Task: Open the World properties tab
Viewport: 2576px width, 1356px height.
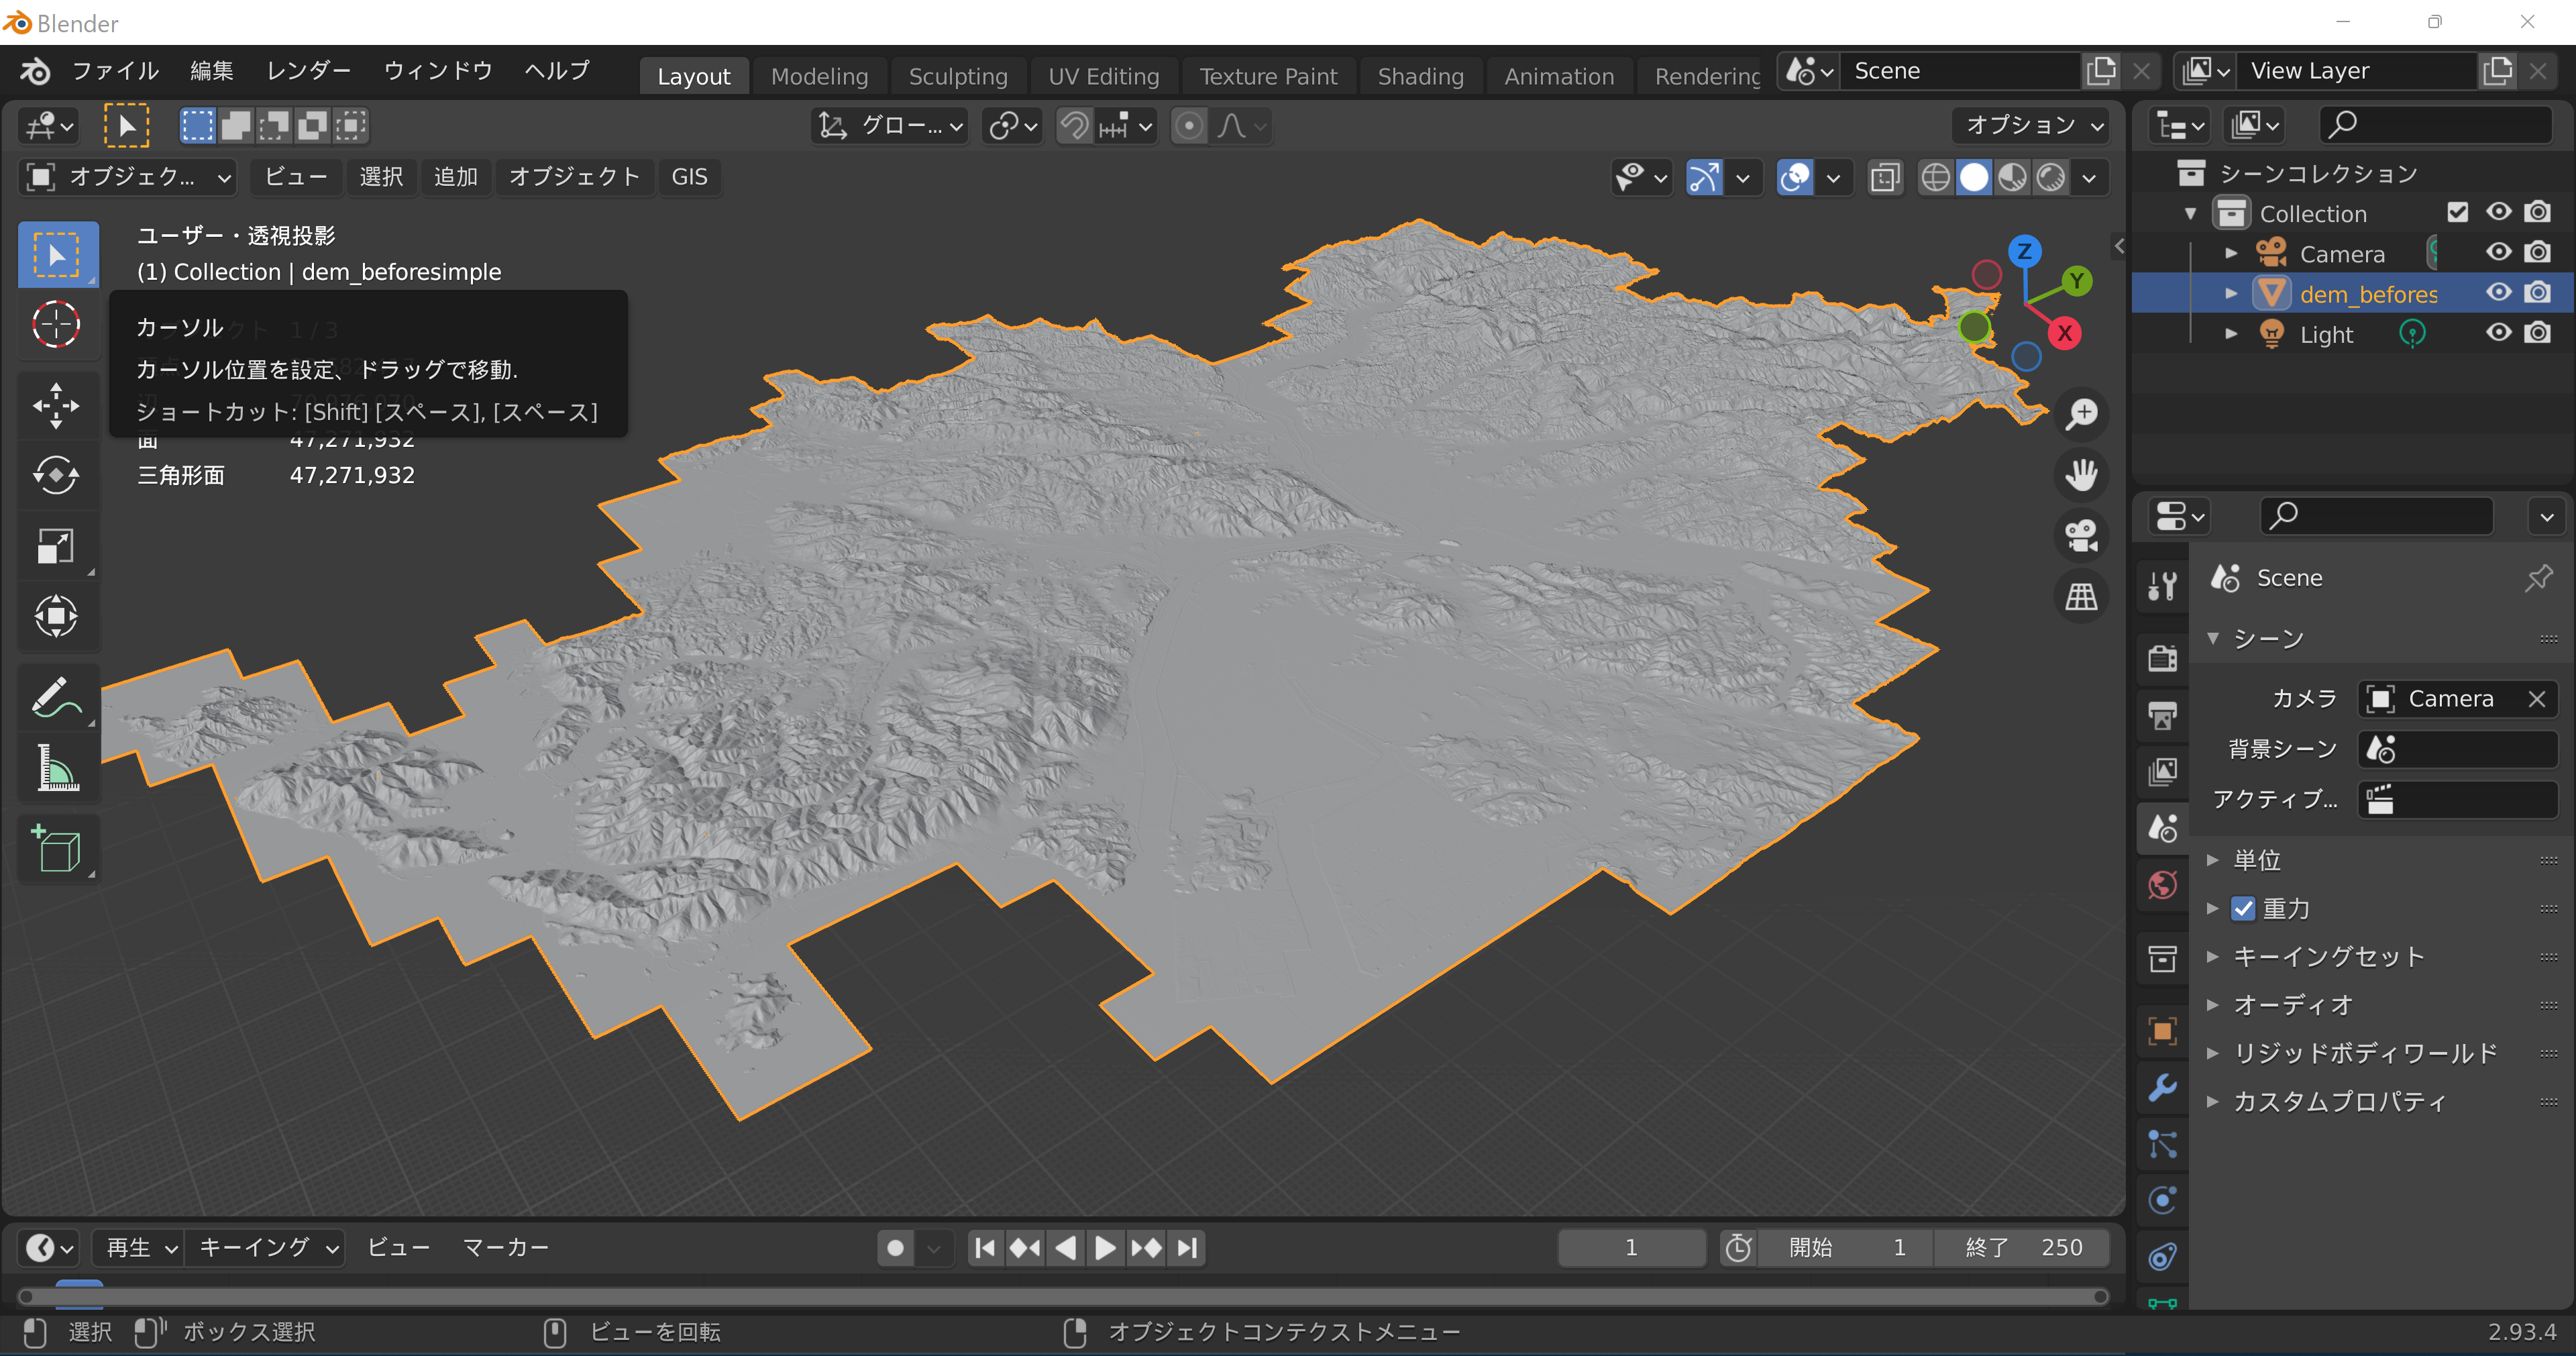Action: pyautogui.click(x=2162, y=885)
